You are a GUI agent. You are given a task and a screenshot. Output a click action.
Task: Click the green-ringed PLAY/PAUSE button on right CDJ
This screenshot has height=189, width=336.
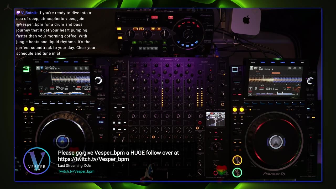pos(237,172)
